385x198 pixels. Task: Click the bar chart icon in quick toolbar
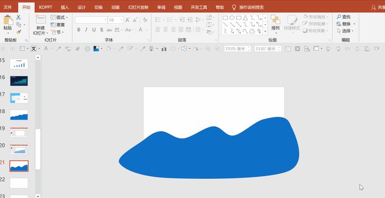tap(164, 49)
